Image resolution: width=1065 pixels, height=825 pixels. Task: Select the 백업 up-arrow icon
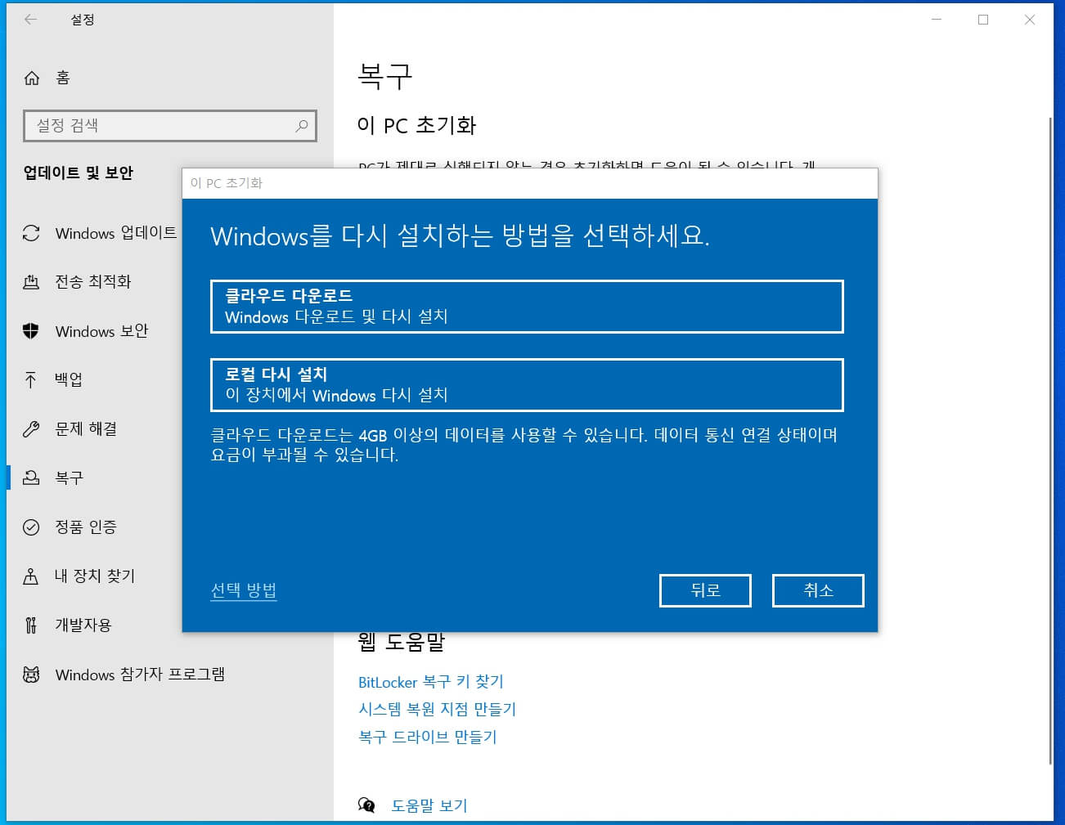[x=31, y=379]
